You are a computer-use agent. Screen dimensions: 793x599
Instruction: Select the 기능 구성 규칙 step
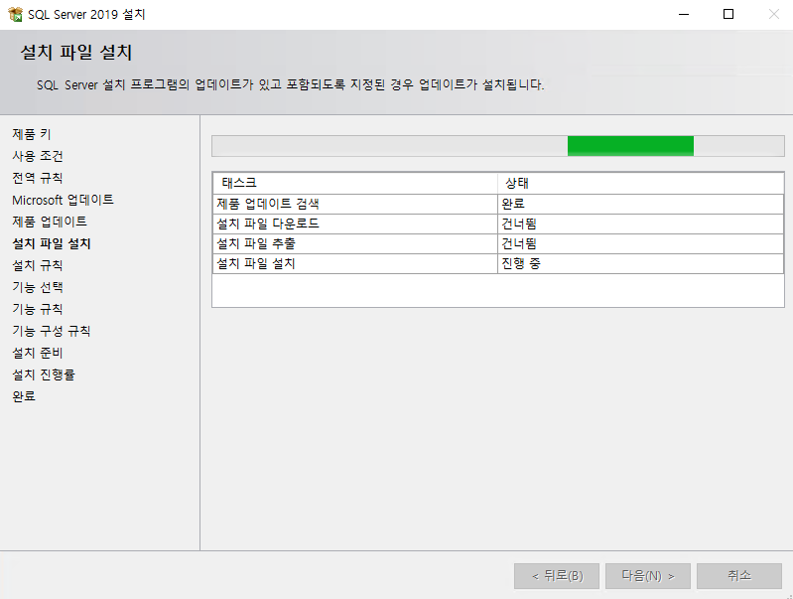[x=51, y=331]
